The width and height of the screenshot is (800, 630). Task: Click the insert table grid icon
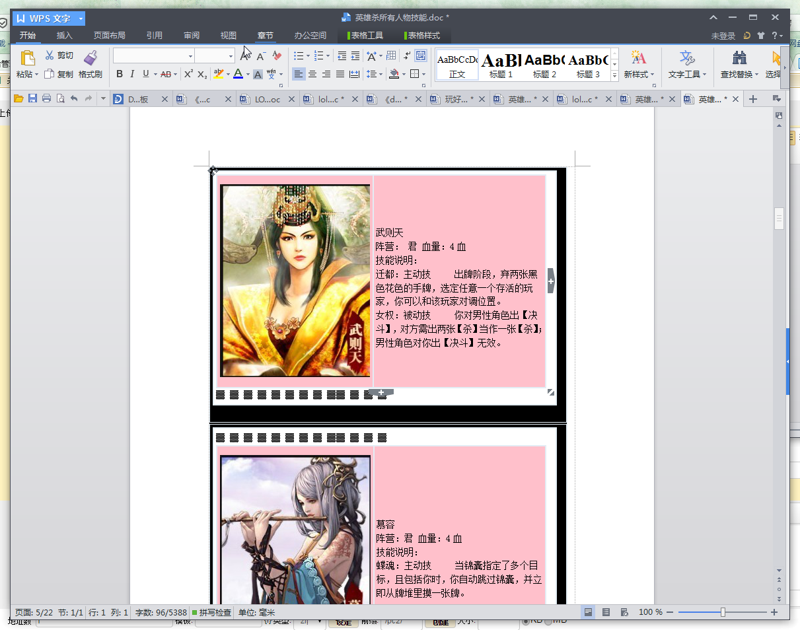[391, 56]
